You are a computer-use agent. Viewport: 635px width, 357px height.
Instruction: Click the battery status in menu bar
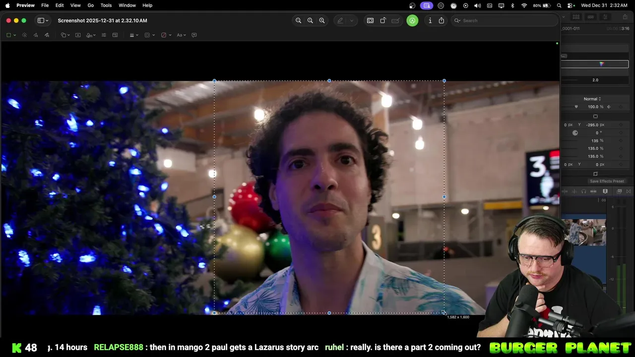[542, 5]
